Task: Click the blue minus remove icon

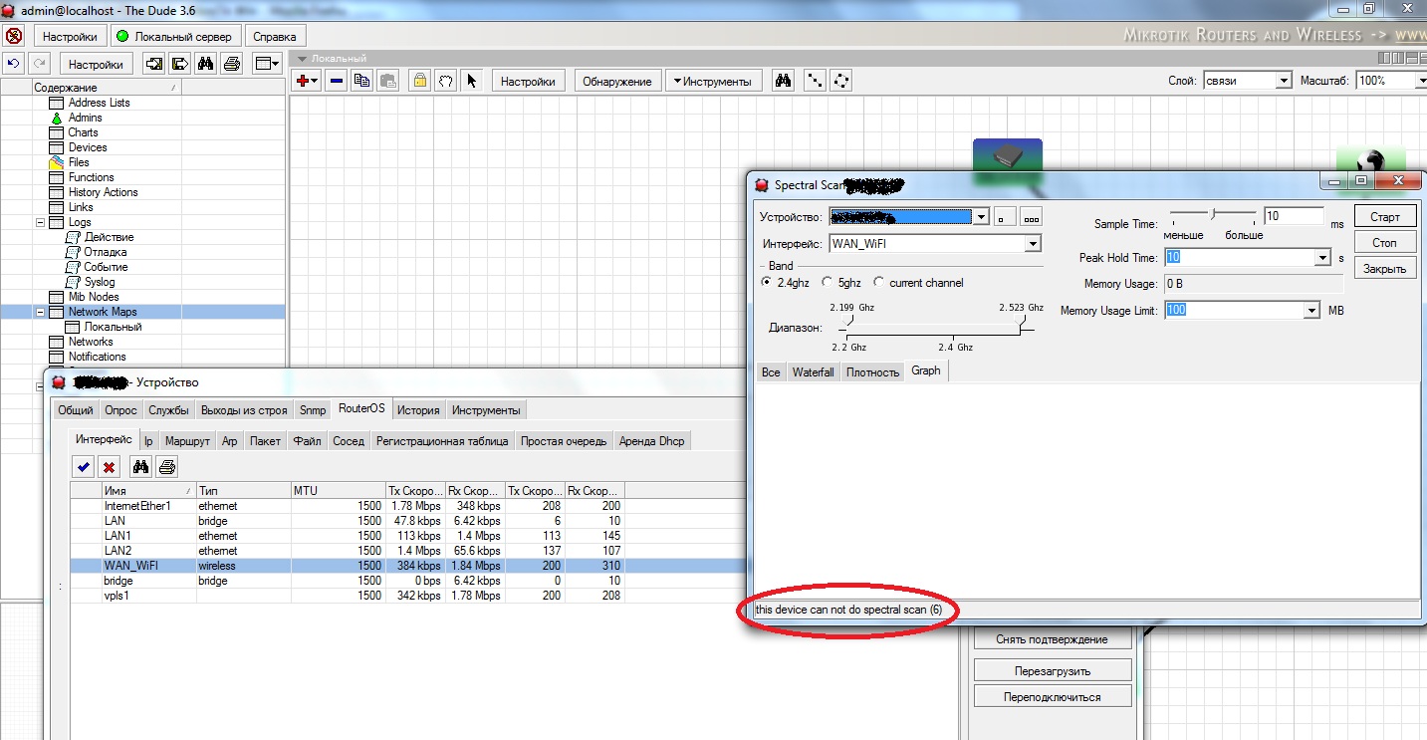Action: (337, 81)
